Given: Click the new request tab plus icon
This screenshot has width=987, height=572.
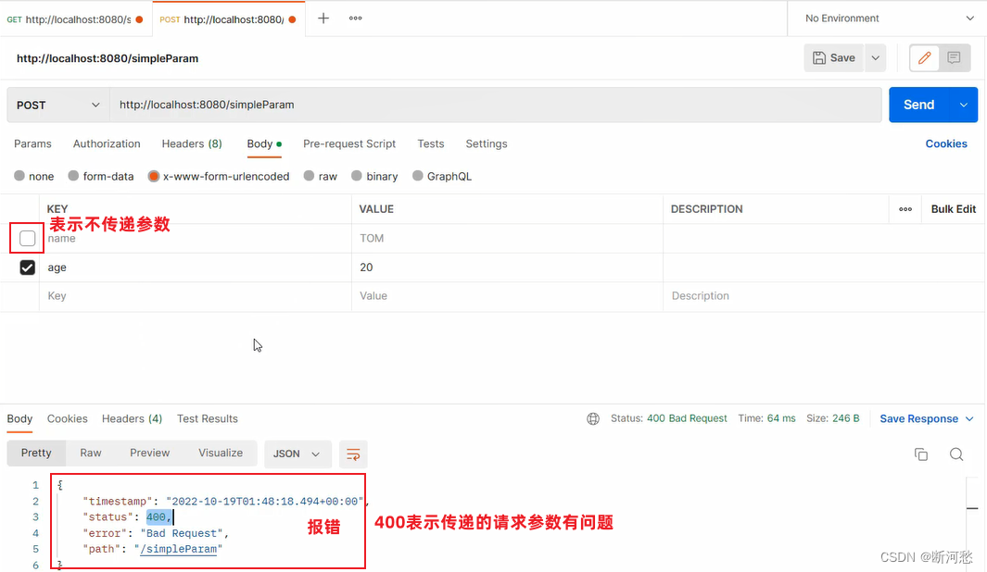Looking at the screenshot, I should click(322, 18).
